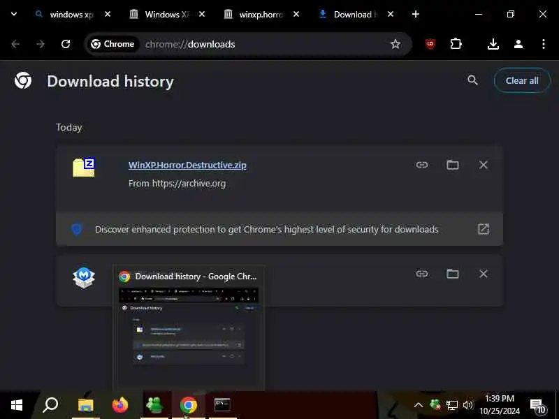
Task: Click the 'From https://archive.org' source text
Action: tap(177, 184)
